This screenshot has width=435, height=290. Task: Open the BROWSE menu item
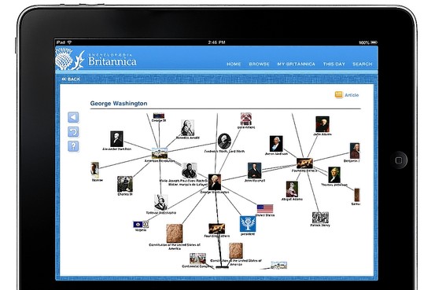click(259, 64)
